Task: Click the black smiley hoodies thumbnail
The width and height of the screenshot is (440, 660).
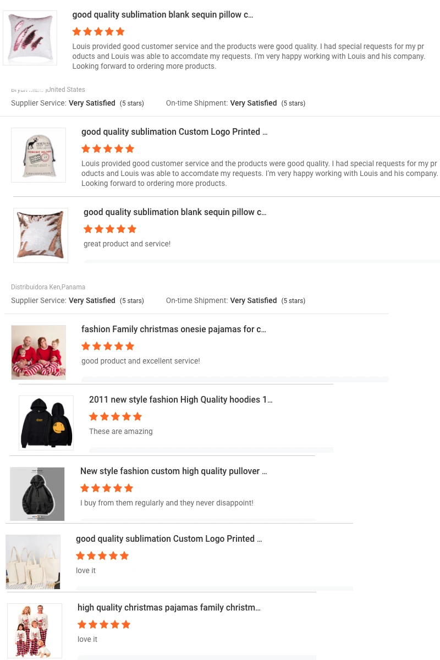Action: point(46,422)
